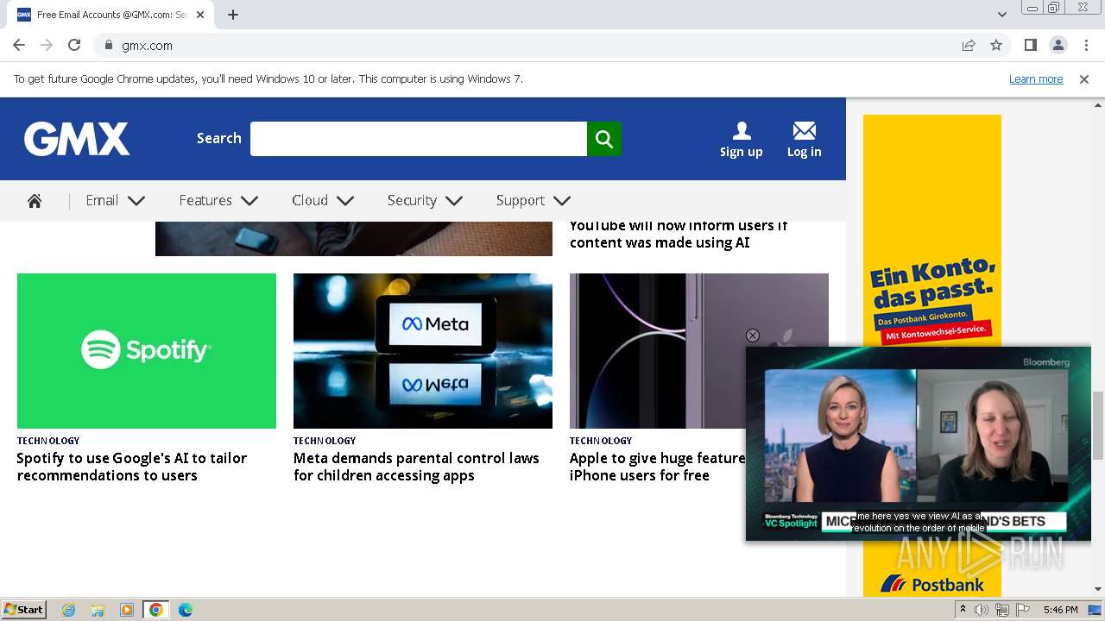1105x621 pixels.
Task: Click the TECHNOLOGY label above Apple article
Action: click(601, 441)
